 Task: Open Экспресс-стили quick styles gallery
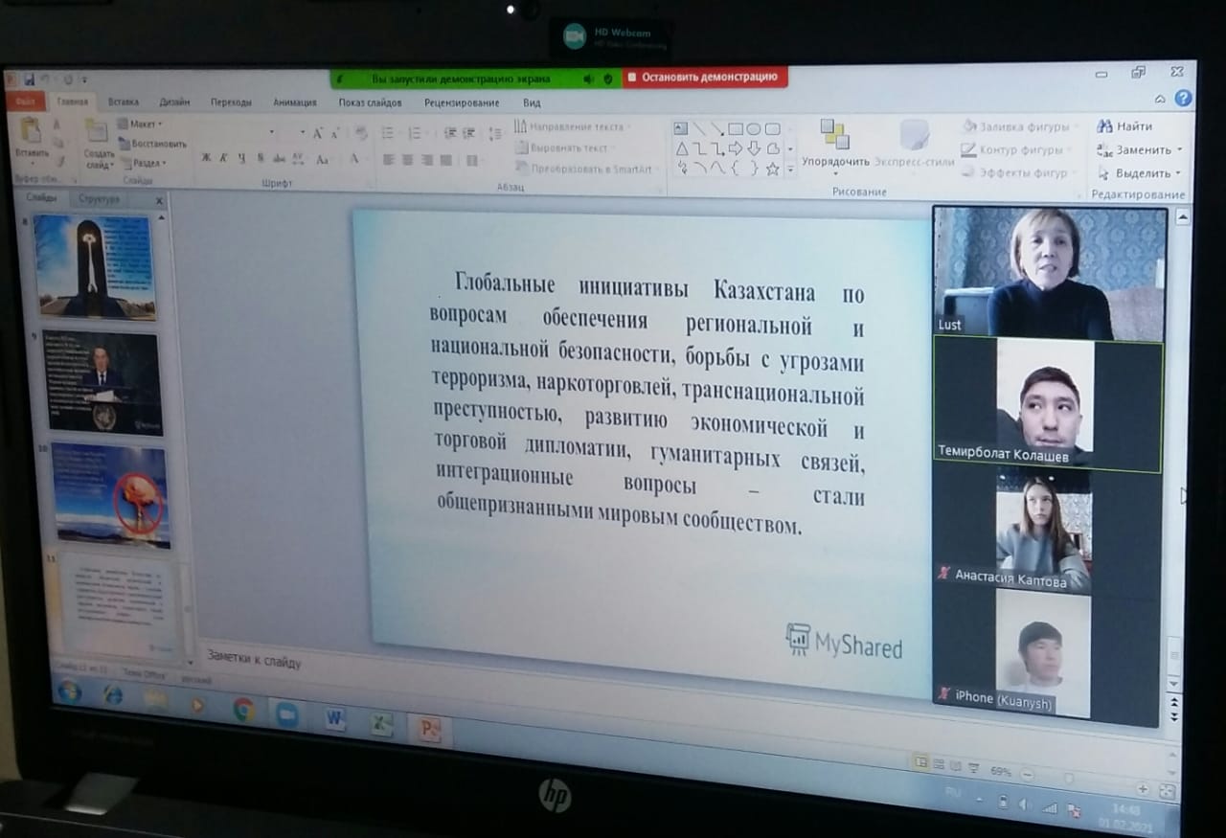(915, 144)
